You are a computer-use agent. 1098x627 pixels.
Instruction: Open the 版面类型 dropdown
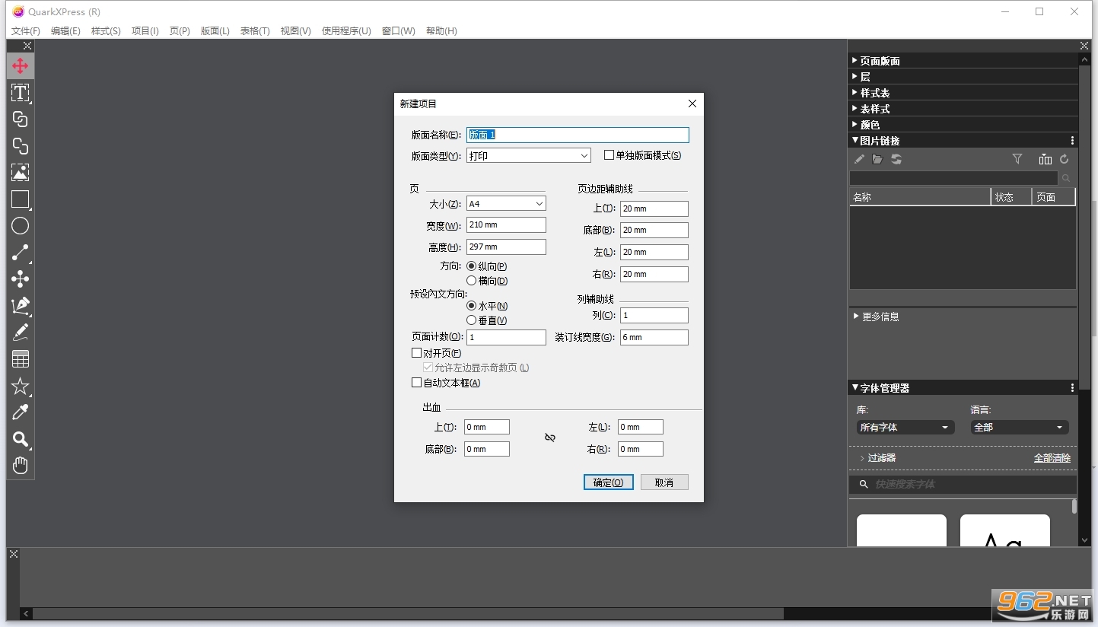click(529, 155)
